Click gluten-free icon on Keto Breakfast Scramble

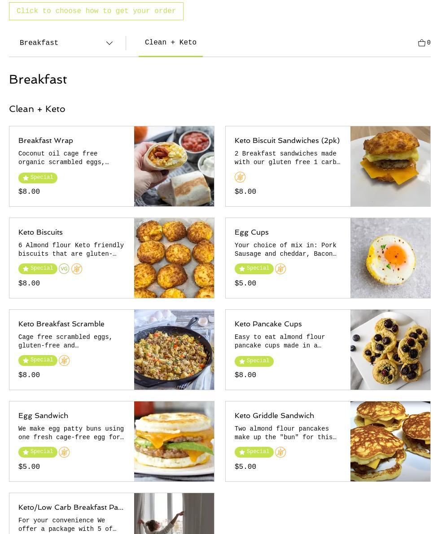(x=64, y=360)
